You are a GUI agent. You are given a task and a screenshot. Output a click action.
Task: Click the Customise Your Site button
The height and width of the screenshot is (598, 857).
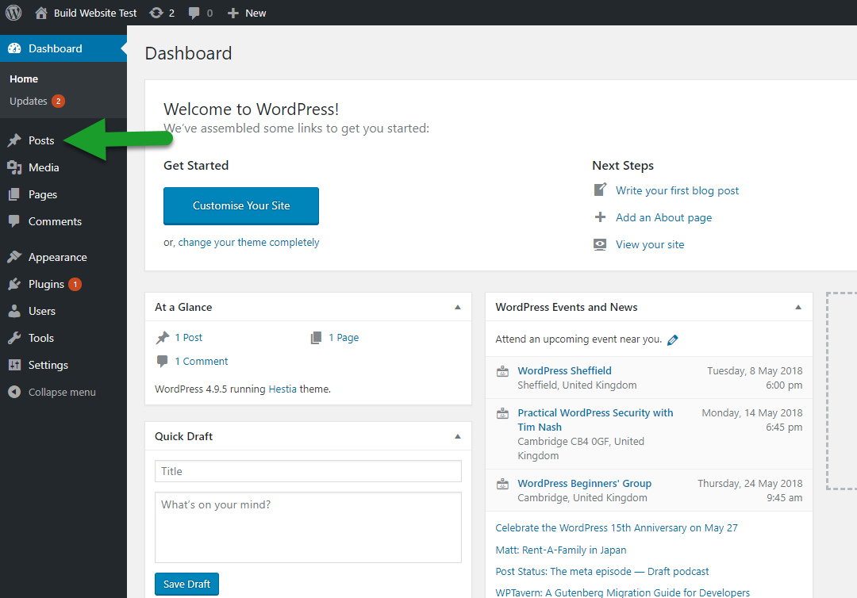[x=241, y=206]
